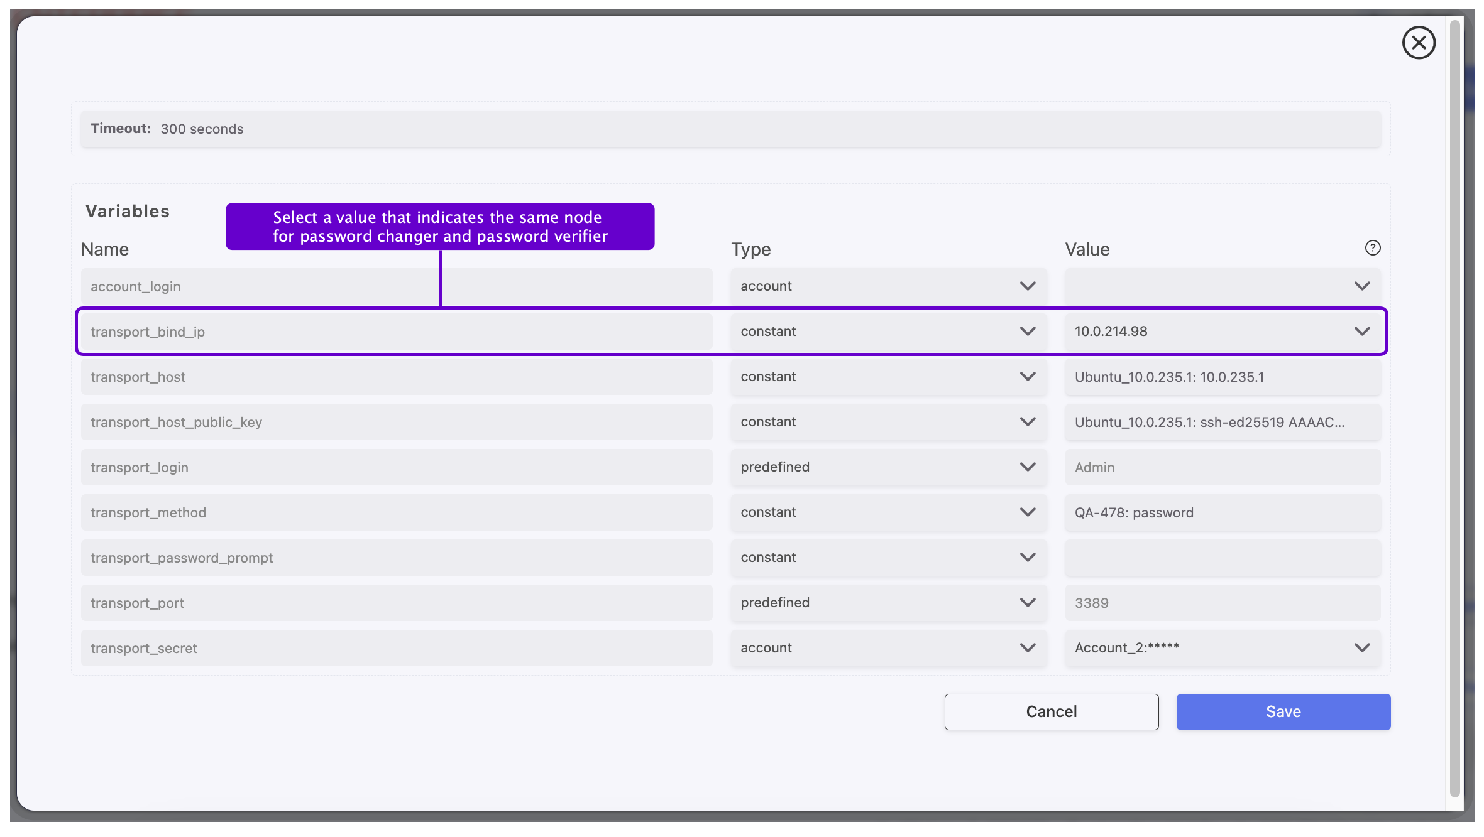
Task: Click the Admin value field
Action: 1223,467
